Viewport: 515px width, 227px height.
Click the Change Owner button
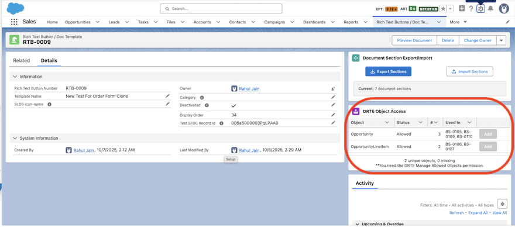click(x=478, y=40)
